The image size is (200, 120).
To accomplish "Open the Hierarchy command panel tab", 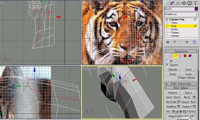I will coord(178,3).
